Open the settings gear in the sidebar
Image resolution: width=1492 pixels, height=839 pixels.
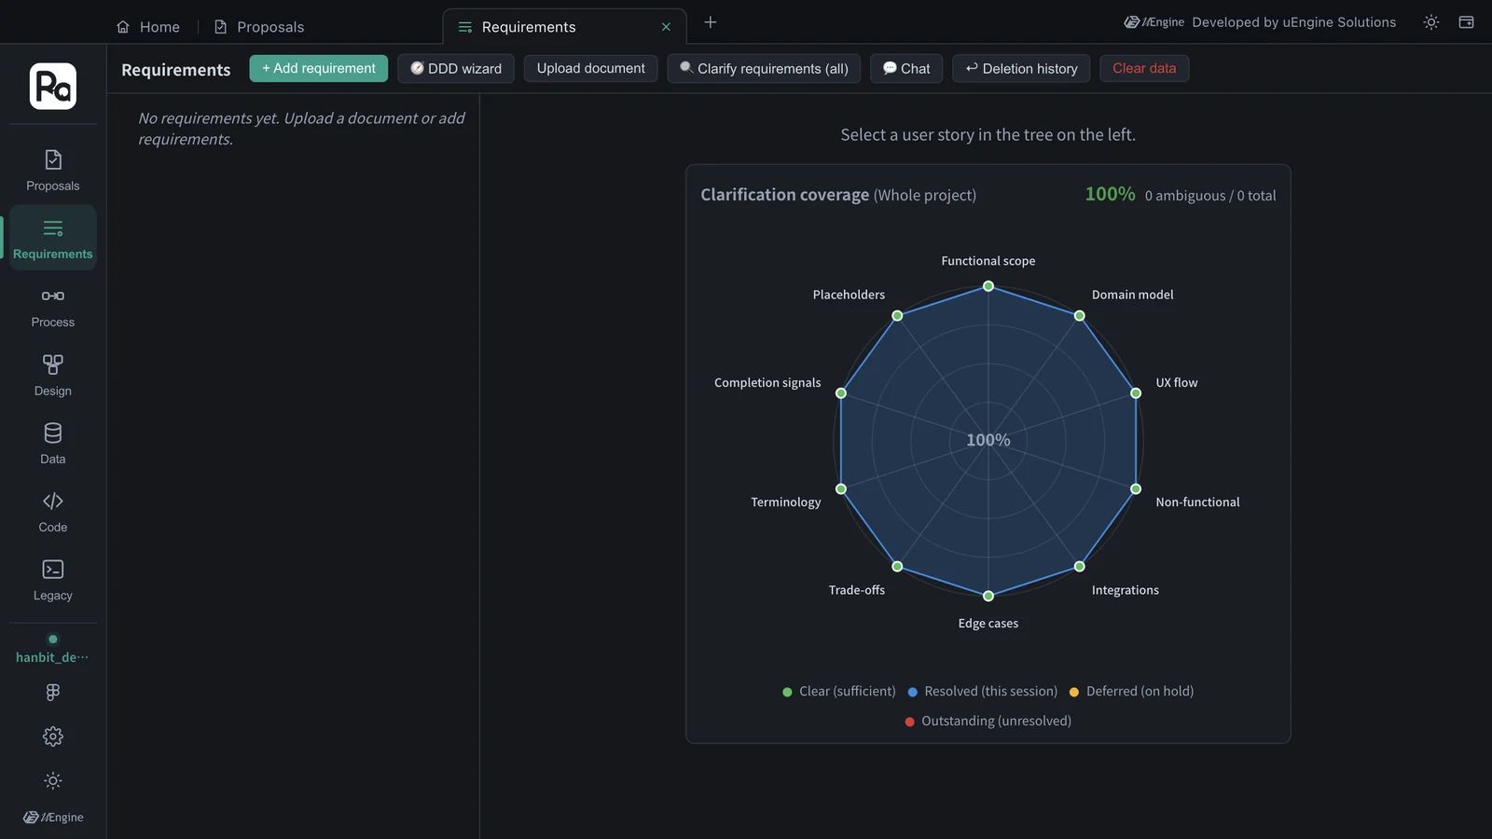[x=53, y=736]
